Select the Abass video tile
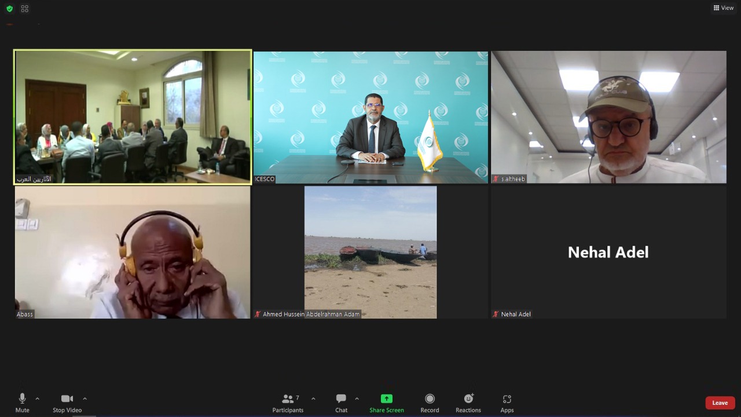 (133, 252)
